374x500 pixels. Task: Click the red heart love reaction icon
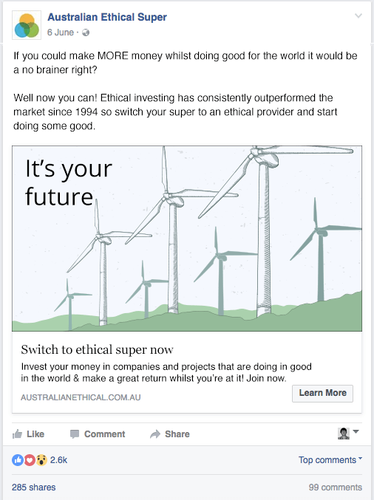tap(30, 460)
